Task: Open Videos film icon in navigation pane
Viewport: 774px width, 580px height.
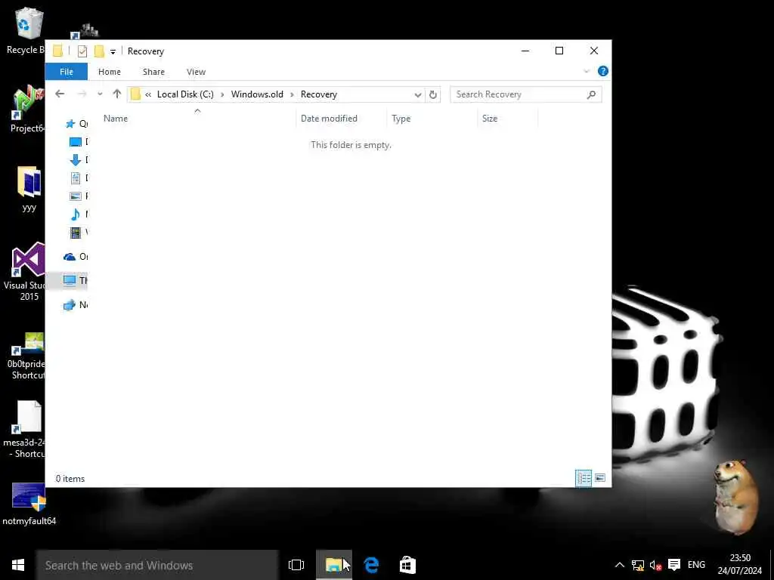Action: pos(75,233)
